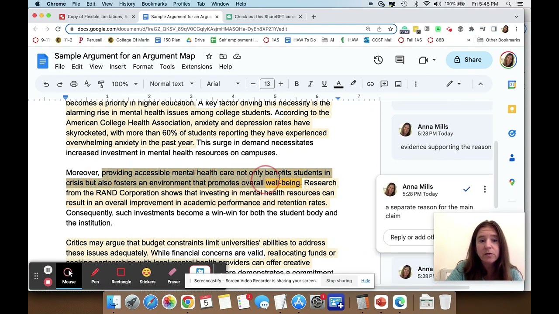Click the Hide link in sharing bar
The height and width of the screenshot is (314, 559).
[366, 281]
